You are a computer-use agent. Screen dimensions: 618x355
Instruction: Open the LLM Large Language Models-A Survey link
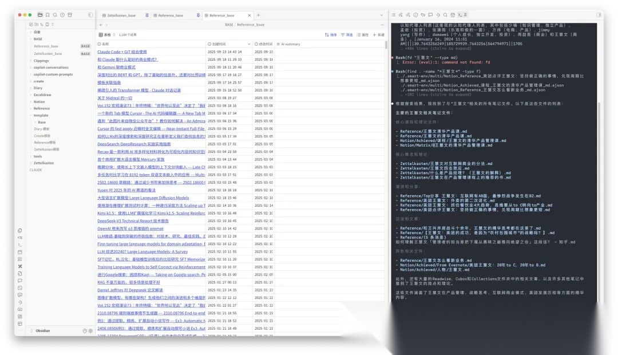(142, 252)
